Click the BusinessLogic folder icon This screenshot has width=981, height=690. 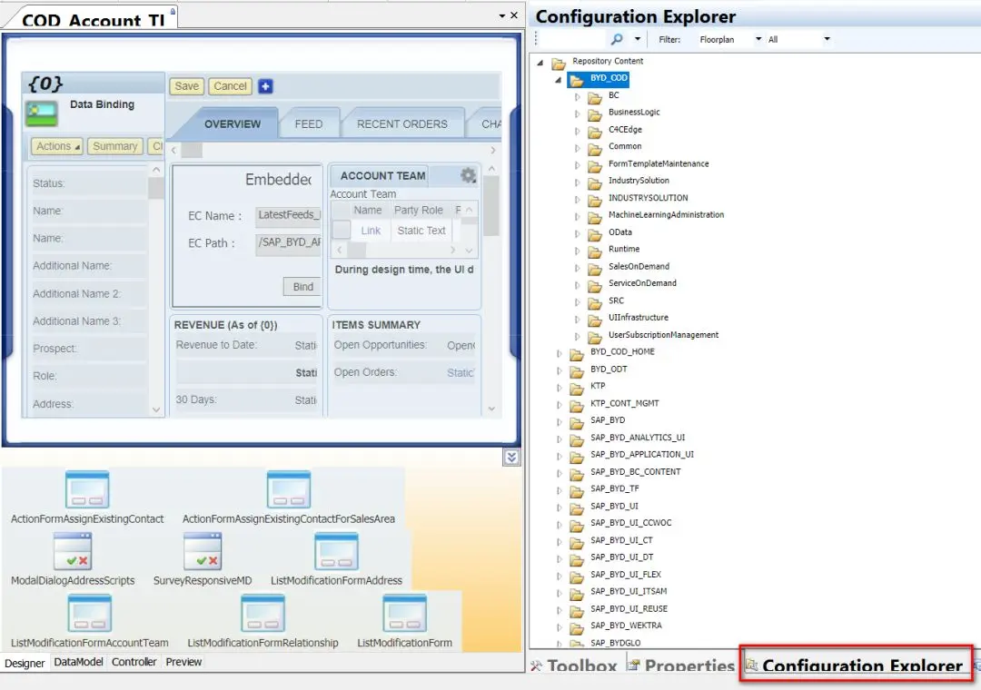(594, 113)
